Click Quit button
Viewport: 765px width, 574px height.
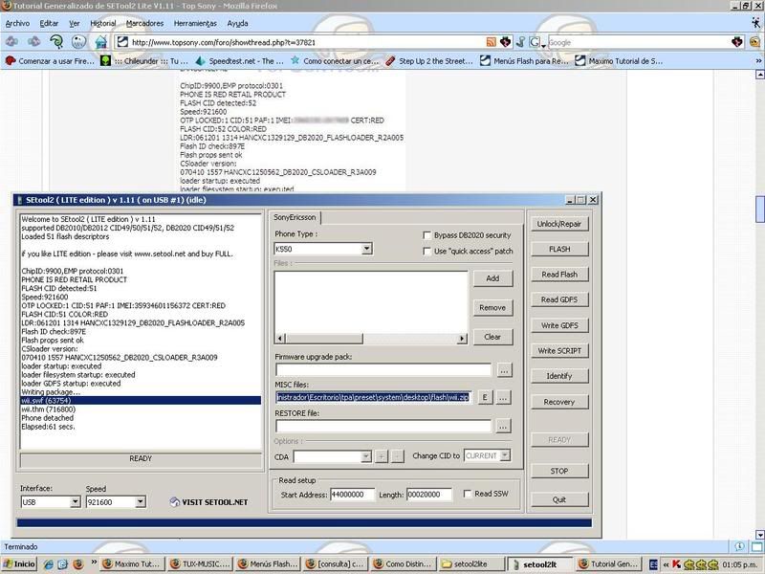click(559, 499)
